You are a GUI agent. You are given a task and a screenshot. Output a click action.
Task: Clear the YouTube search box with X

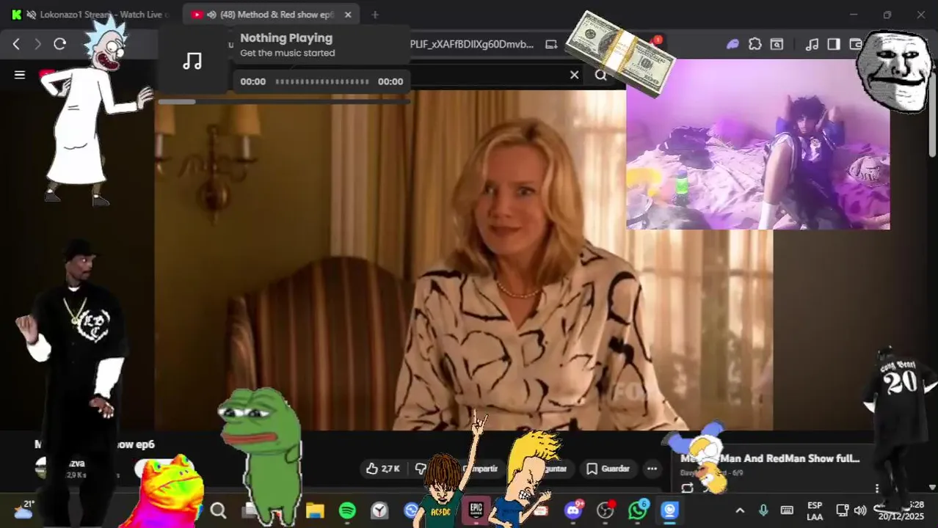click(x=575, y=75)
